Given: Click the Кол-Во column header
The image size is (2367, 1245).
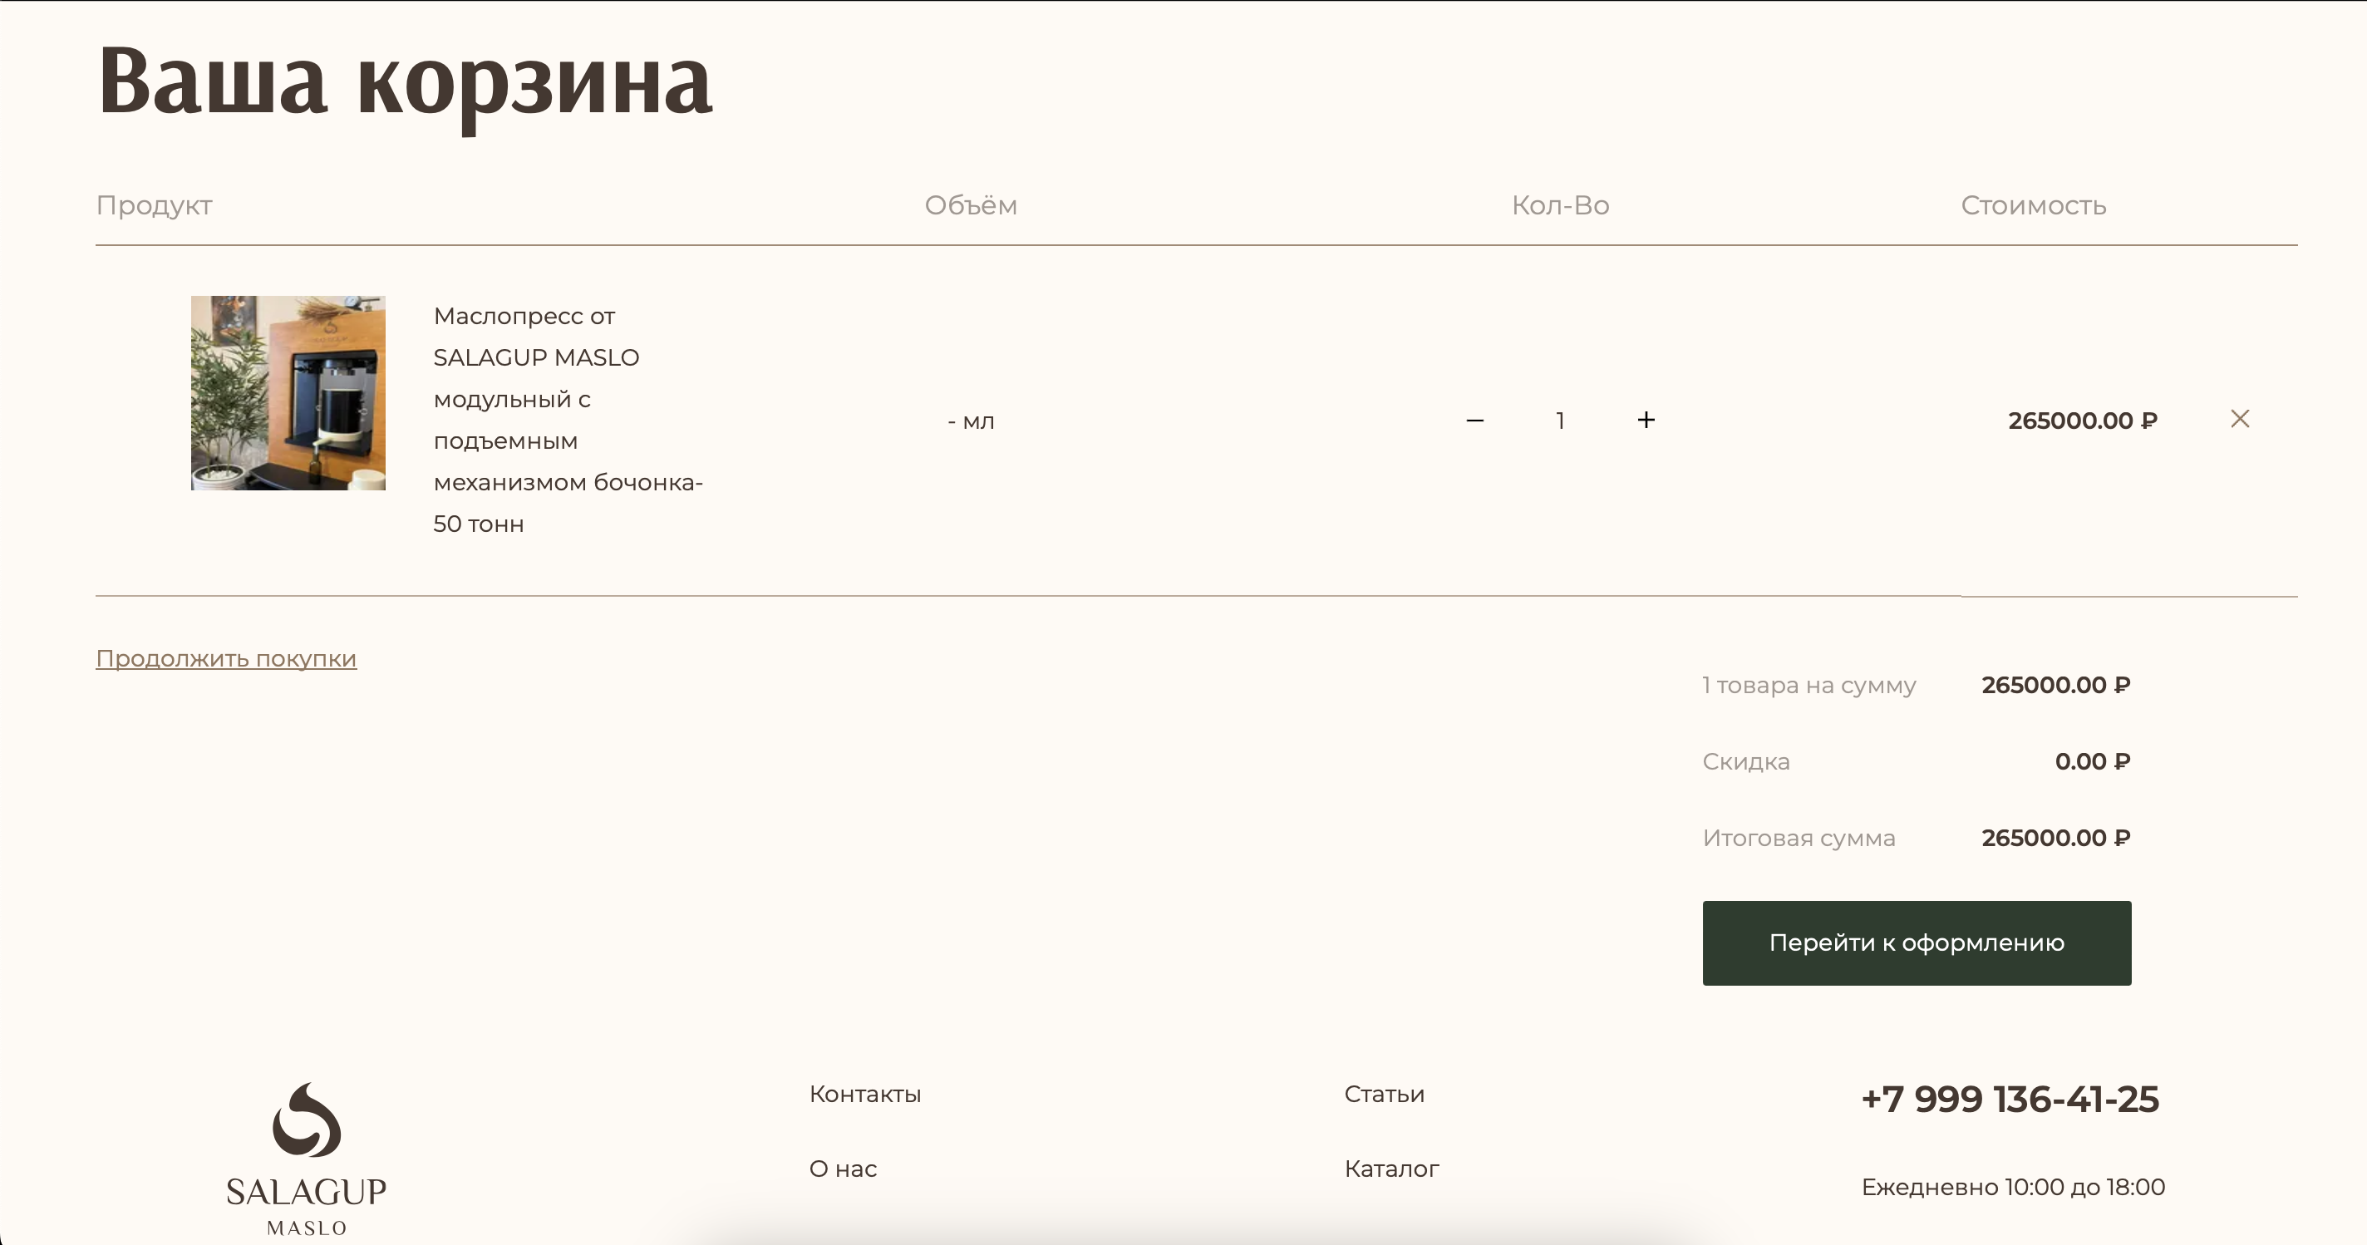Looking at the screenshot, I should [1560, 206].
